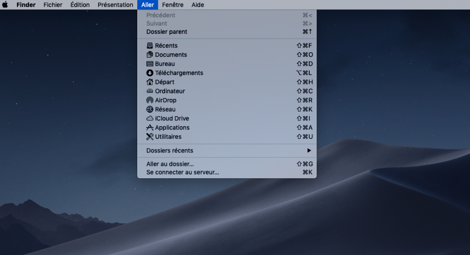Click the Réseau globe icon
Image resolution: width=470 pixels, height=255 pixels.
click(149, 109)
